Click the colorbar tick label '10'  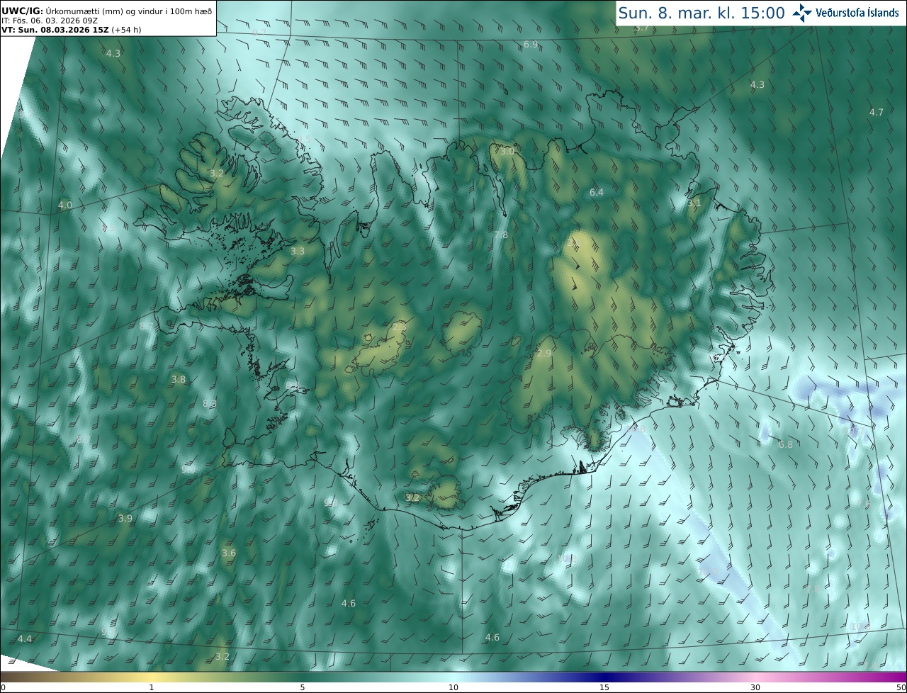[x=453, y=687]
